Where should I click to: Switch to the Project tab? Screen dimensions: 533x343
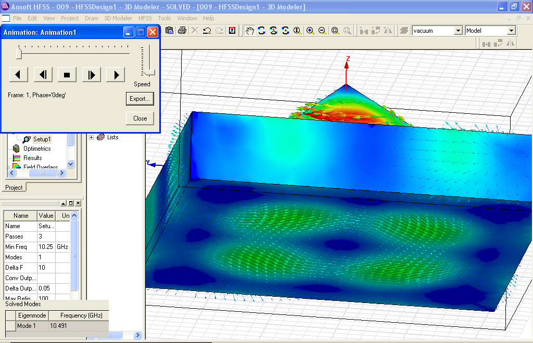tap(14, 188)
